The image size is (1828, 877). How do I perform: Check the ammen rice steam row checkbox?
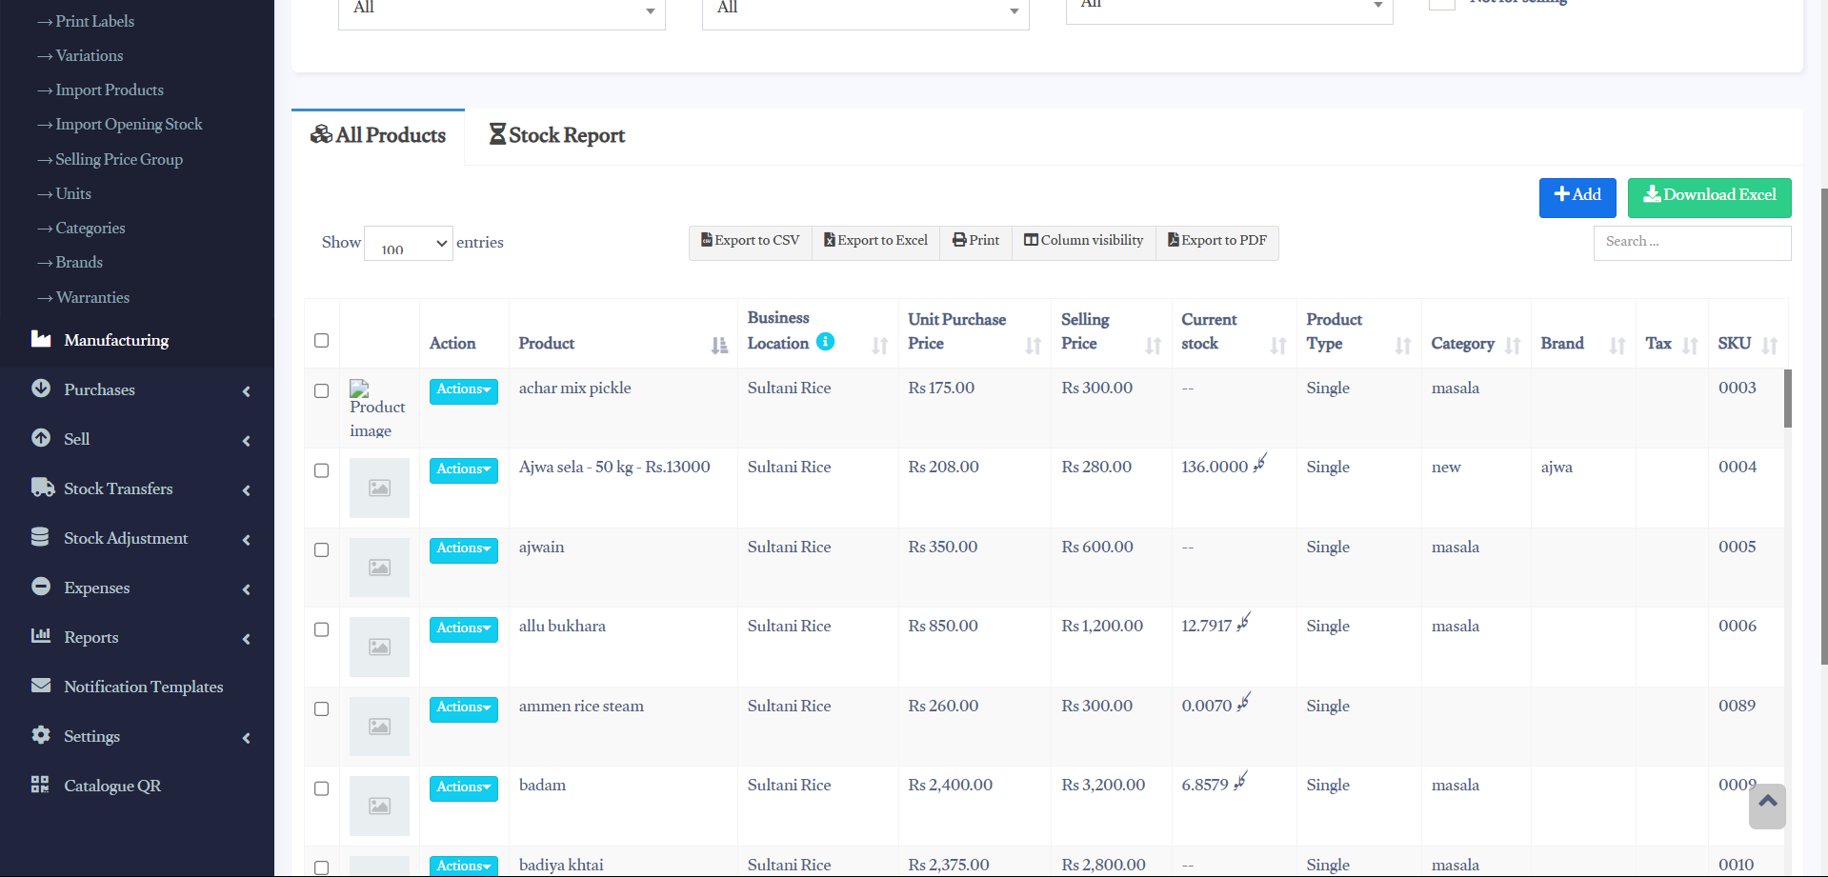[322, 709]
